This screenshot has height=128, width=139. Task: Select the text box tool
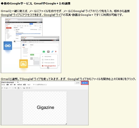(27, 88)
